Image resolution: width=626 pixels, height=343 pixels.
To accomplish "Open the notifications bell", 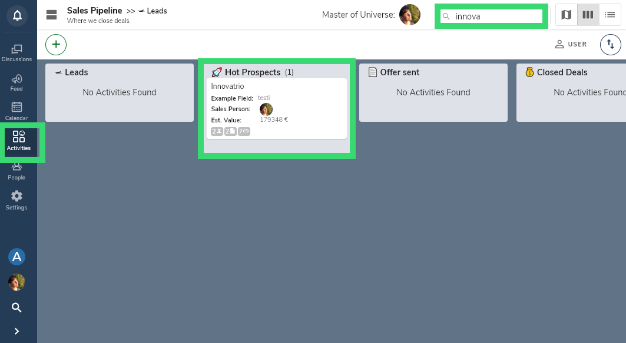I will tap(16, 15).
